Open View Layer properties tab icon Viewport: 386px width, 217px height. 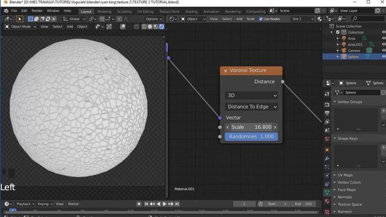click(x=327, y=122)
